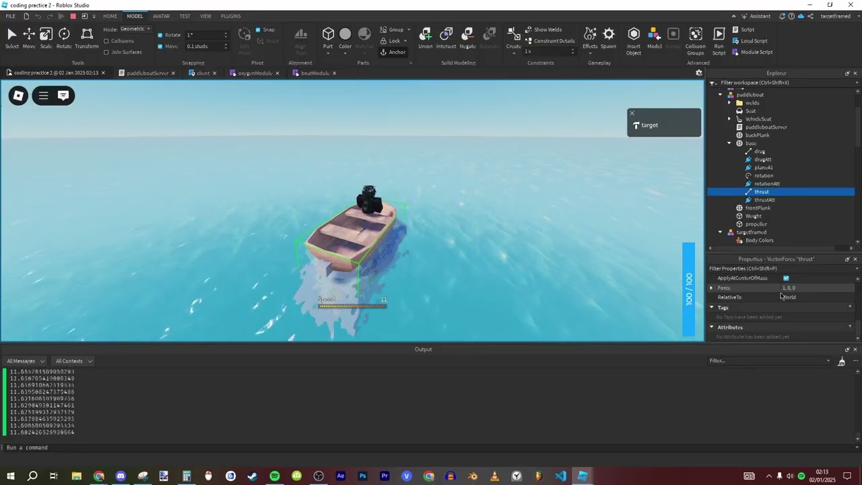Open the Effects gameplay menu icon
This screenshot has height=485, width=862.
click(x=590, y=38)
